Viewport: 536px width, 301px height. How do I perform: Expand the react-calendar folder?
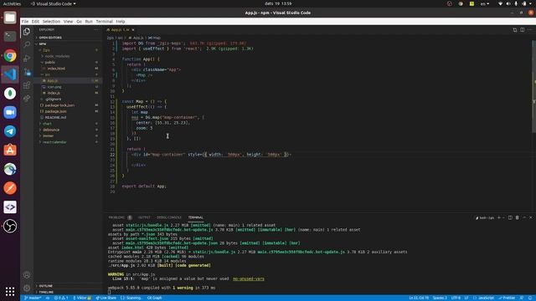(54, 142)
